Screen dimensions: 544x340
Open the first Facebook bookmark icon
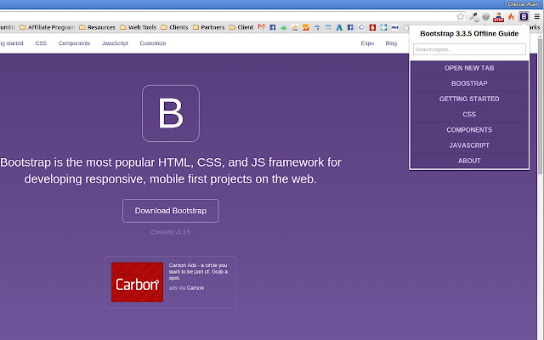(273, 27)
